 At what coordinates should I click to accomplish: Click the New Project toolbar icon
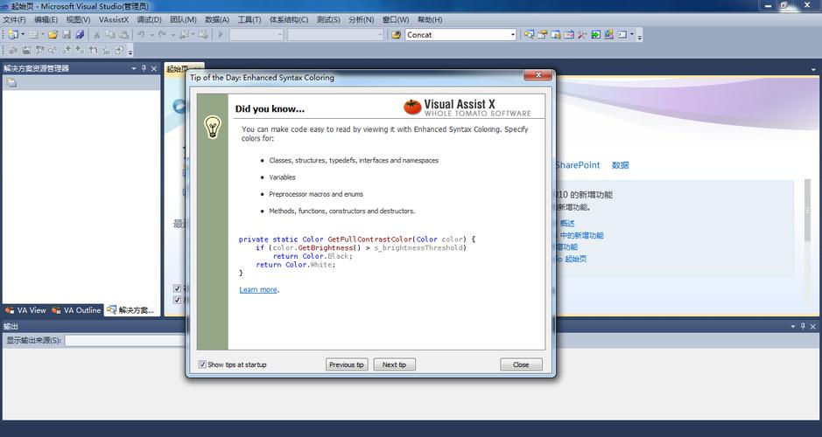(12, 35)
